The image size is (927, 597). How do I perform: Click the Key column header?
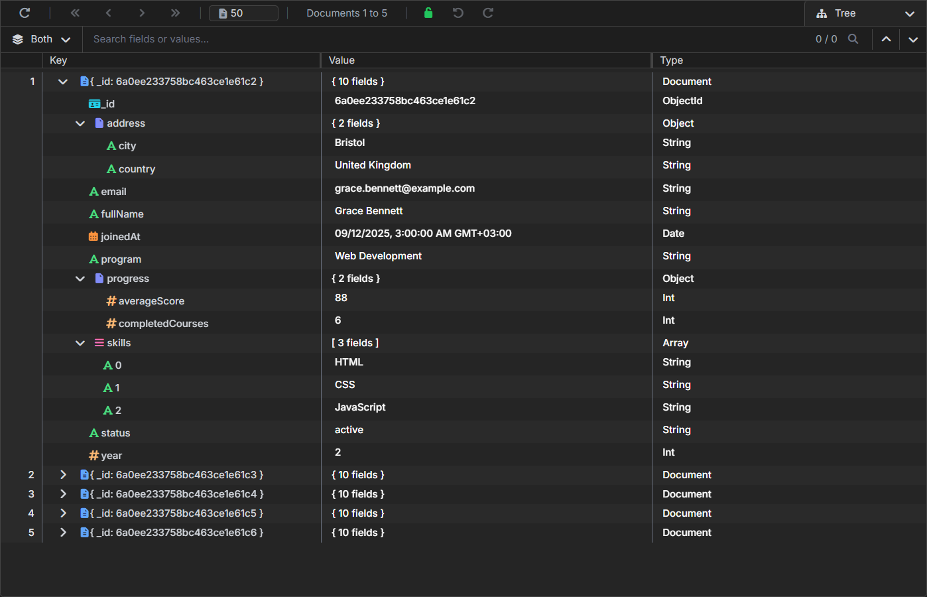coord(58,60)
